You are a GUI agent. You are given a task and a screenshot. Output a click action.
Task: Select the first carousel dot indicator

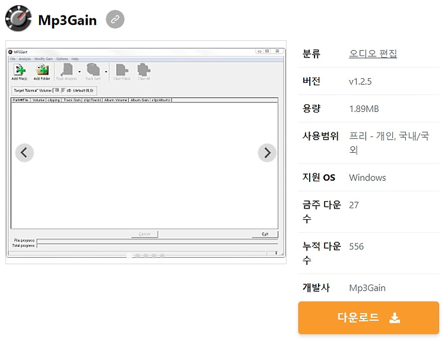129,256
